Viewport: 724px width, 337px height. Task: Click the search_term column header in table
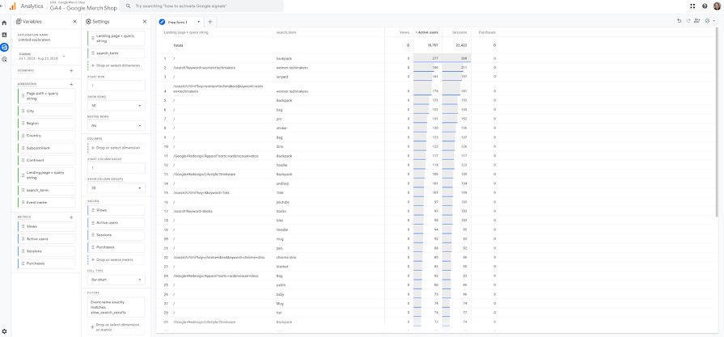286,32
